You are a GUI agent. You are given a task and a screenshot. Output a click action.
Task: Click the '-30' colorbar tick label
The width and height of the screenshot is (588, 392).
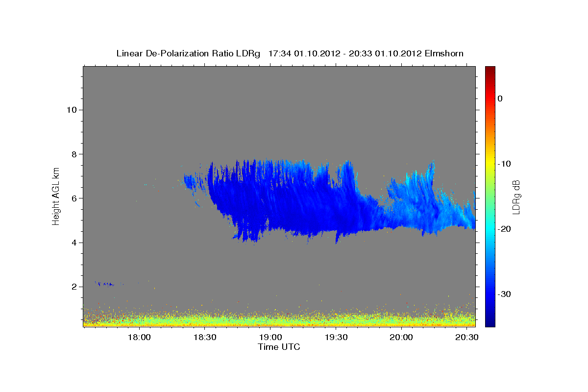pyautogui.click(x=504, y=294)
